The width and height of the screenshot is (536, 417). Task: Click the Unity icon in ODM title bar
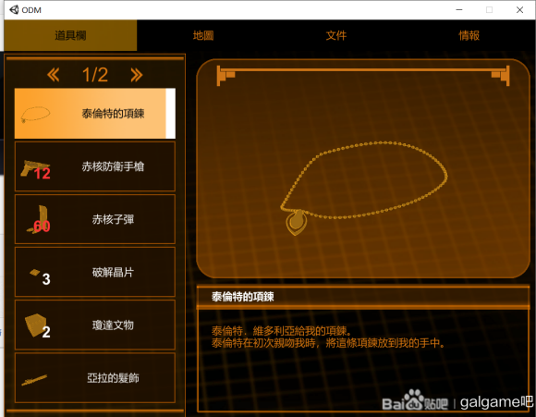pos(14,10)
